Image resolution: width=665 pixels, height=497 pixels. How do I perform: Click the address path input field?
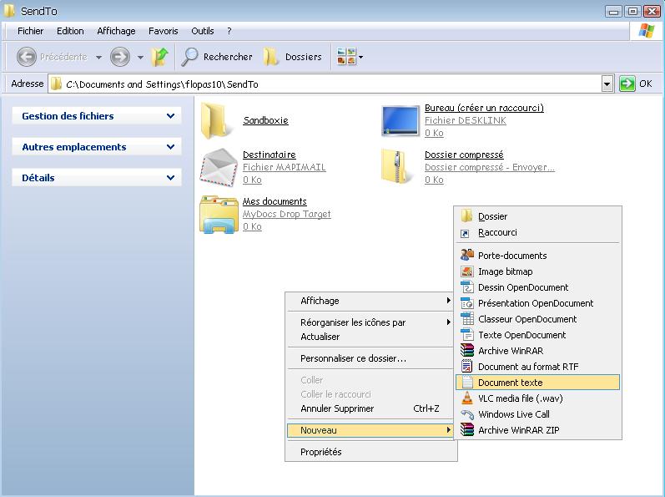(325, 84)
